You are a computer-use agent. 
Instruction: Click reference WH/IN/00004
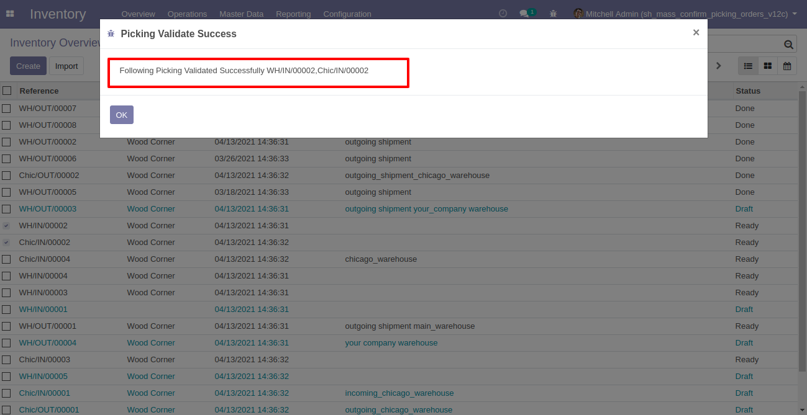click(43, 275)
